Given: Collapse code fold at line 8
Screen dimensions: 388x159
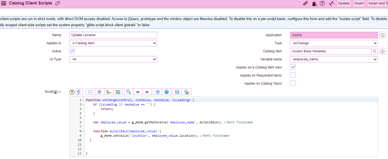Looking at the screenshot, I should point(83,131).
